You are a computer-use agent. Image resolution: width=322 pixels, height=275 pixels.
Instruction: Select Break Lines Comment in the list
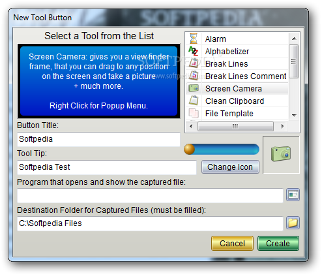tap(237, 76)
